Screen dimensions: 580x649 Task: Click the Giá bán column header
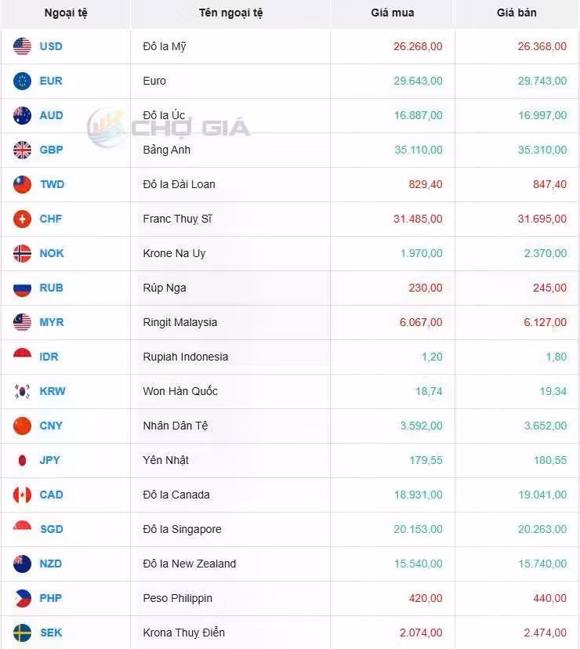(x=517, y=13)
